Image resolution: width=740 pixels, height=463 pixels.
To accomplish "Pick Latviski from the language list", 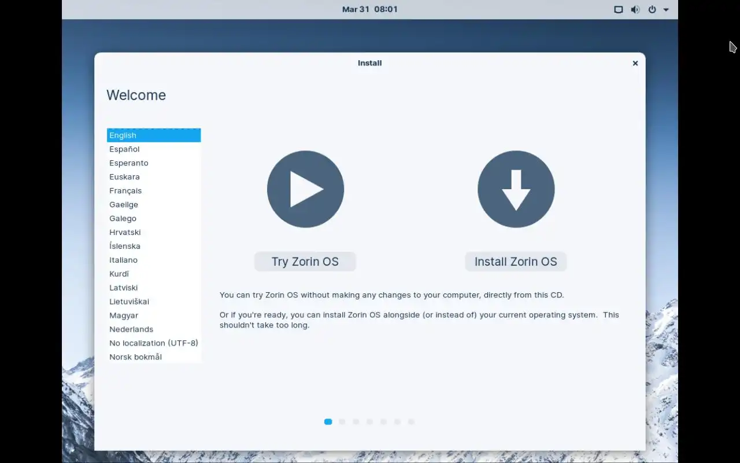I will pyautogui.click(x=154, y=288).
